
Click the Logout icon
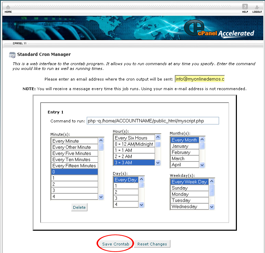point(257,7)
